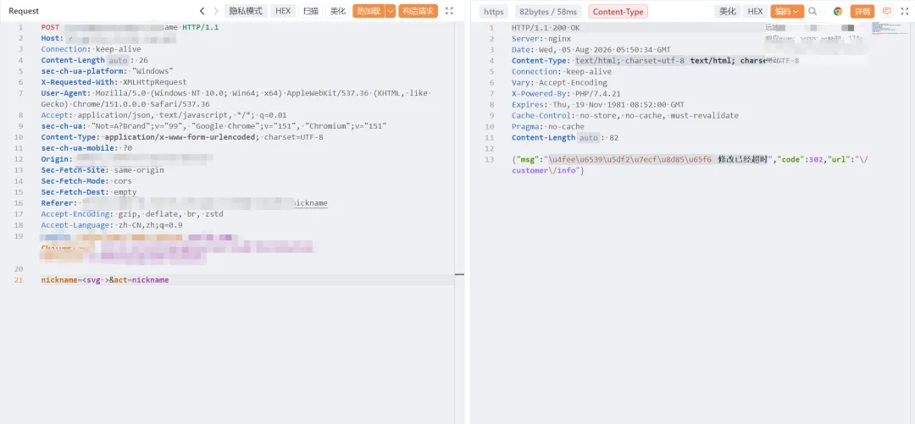915x424 pixels.
Task: Click 美化 beautify in response panel
Action: (727, 11)
